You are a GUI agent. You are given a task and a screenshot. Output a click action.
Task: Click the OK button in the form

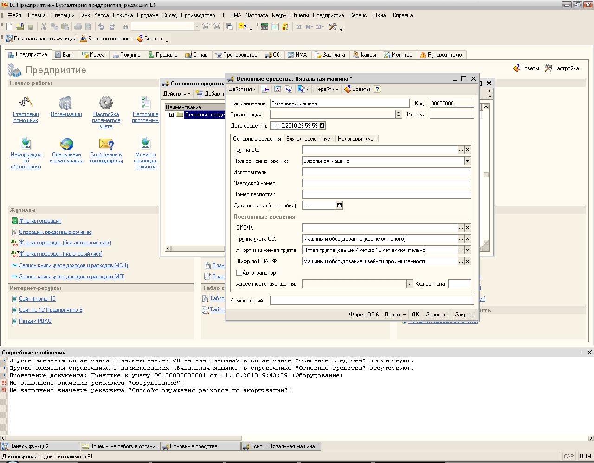click(415, 315)
